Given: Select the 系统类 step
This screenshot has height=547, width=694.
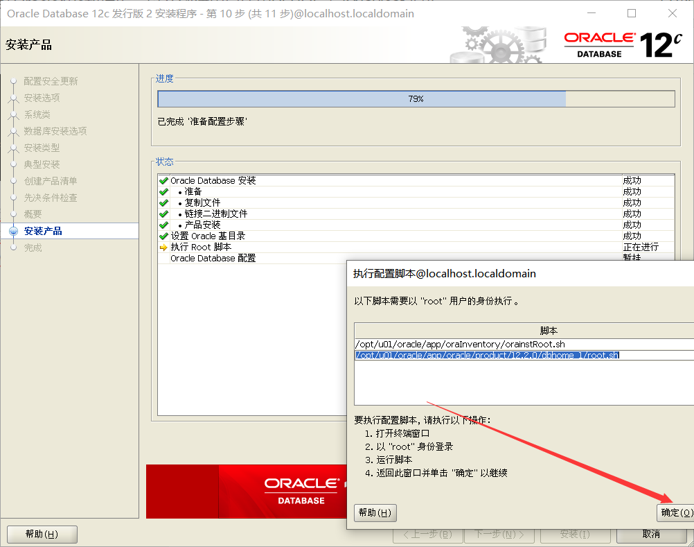Looking at the screenshot, I should click(x=37, y=114).
